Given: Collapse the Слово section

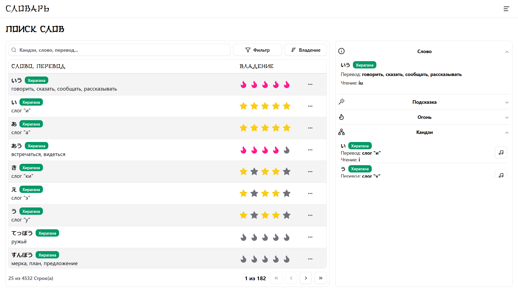Looking at the screenshot, I should (x=507, y=51).
